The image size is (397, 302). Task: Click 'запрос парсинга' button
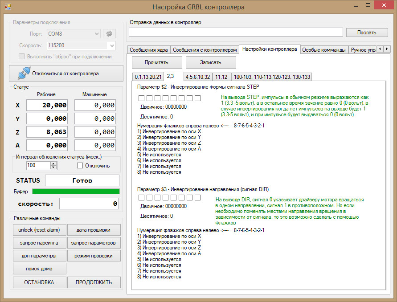click(x=39, y=243)
